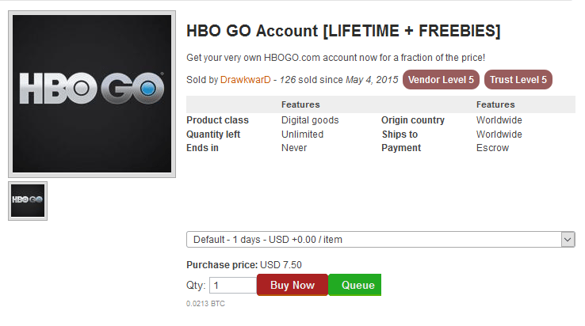Viewport: 585px width, 326px height.
Task: Open the DrawkwarD vendor profile link
Action: (x=246, y=80)
